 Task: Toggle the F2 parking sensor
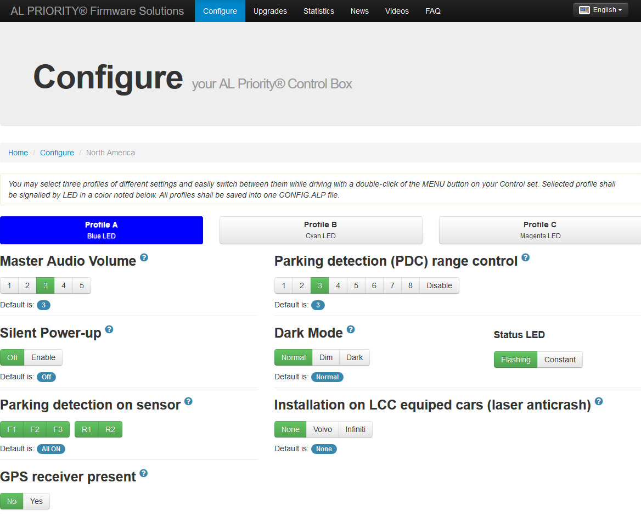coord(35,429)
